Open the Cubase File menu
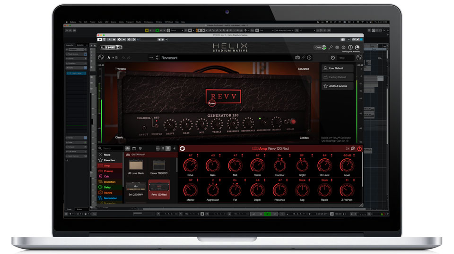The image size is (454, 254). coord(80,22)
